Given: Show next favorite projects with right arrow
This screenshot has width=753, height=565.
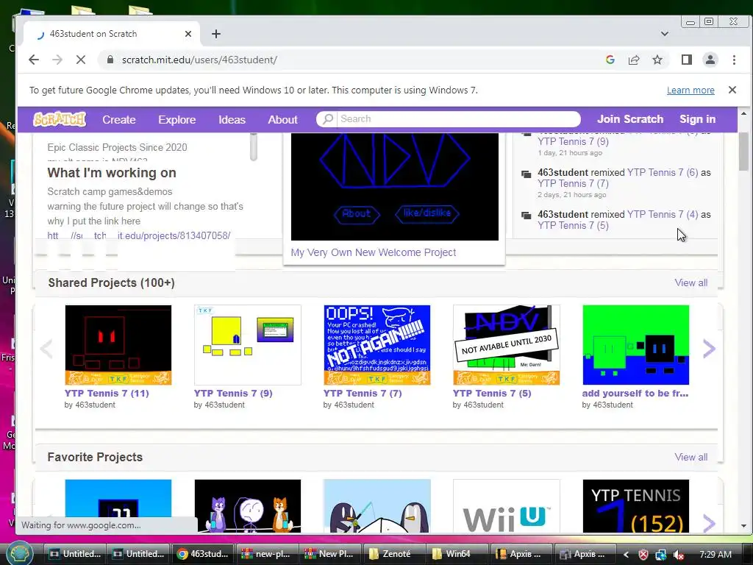Looking at the screenshot, I should (710, 523).
